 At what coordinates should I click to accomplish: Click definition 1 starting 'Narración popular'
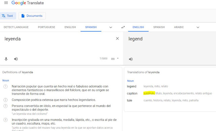[x=60, y=90]
